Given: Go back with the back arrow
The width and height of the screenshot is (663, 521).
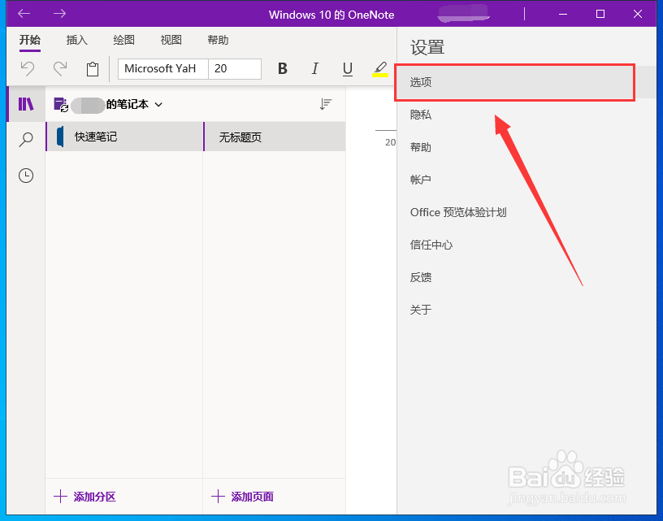Looking at the screenshot, I should [24, 14].
